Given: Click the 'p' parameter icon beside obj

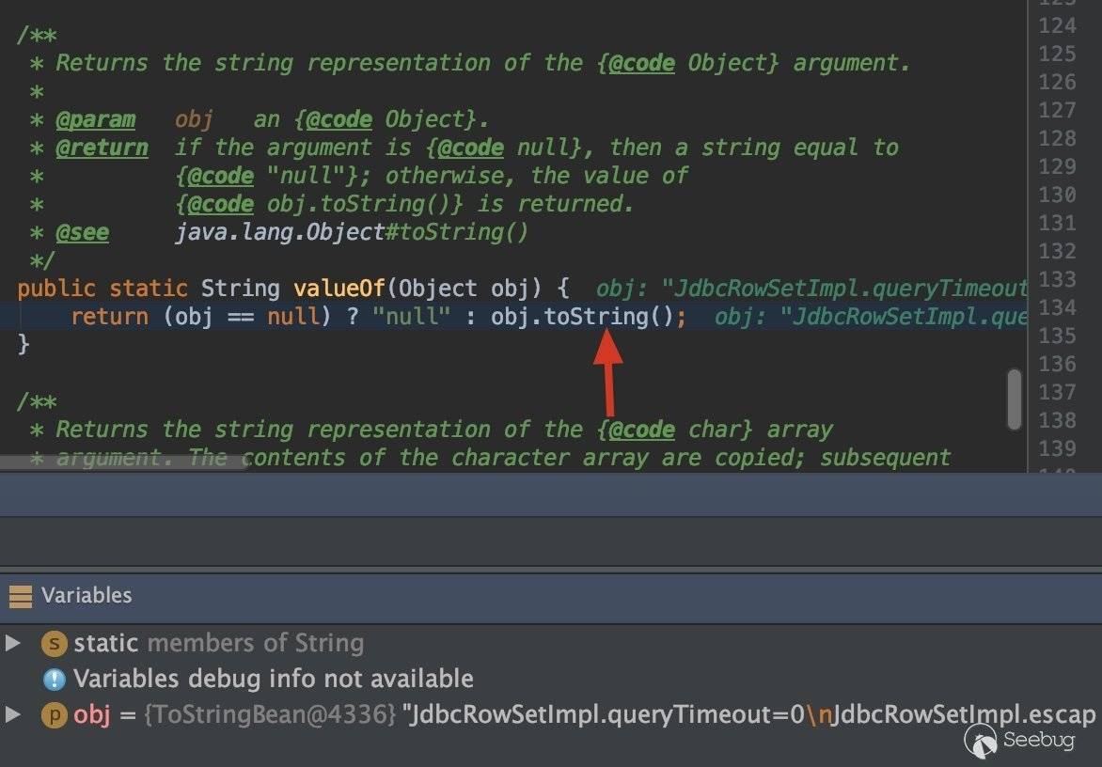Looking at the screenshot, I should [x=55, y=715].
